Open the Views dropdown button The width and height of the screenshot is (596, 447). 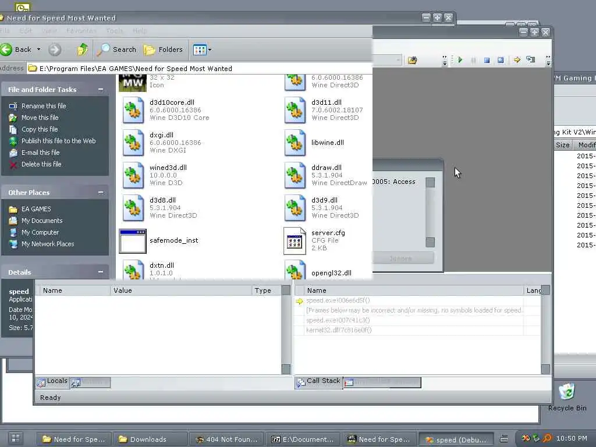click(202, 49)
